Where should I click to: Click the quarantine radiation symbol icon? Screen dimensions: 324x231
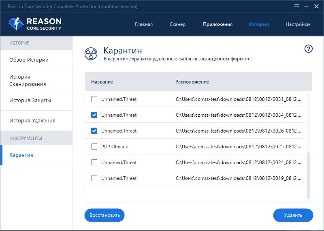(91, 54)
